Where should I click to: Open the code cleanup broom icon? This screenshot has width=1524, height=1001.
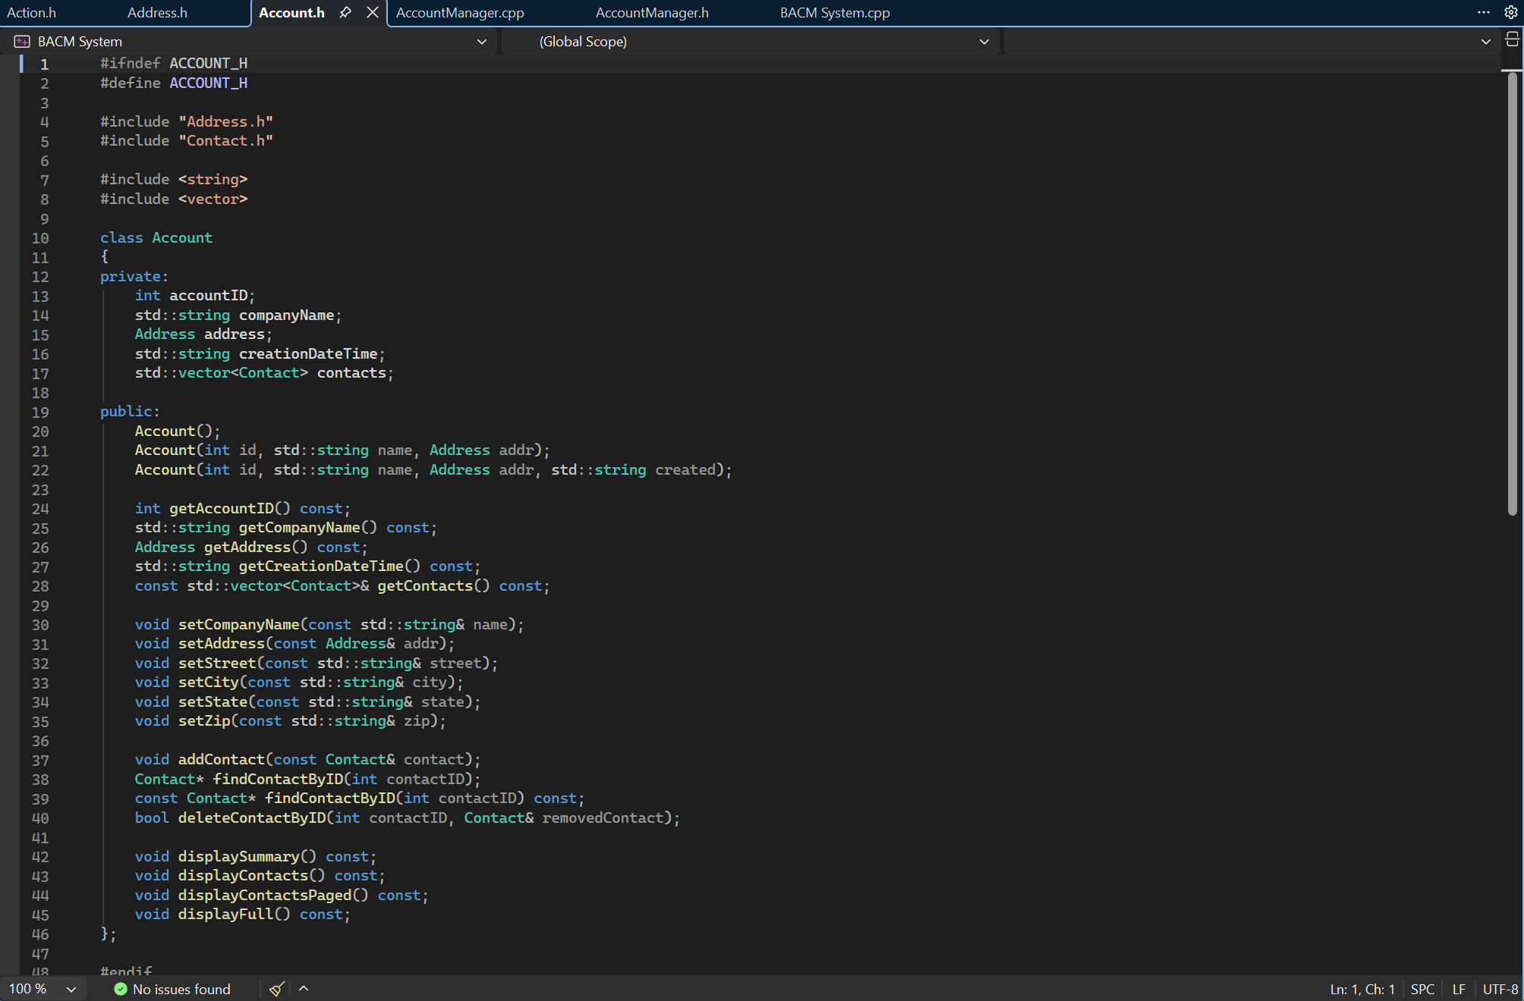coord(277,989)
